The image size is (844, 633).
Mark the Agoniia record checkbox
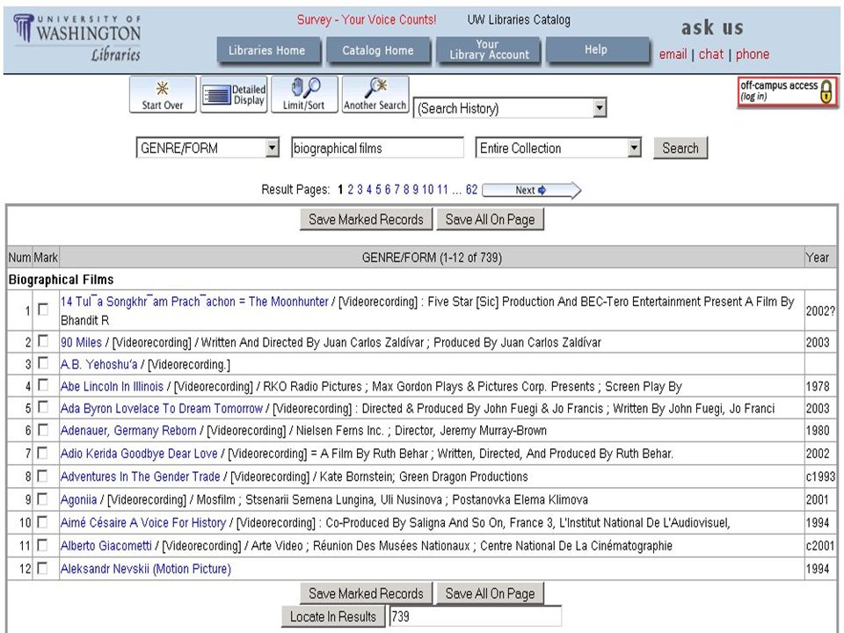point(43,499)
